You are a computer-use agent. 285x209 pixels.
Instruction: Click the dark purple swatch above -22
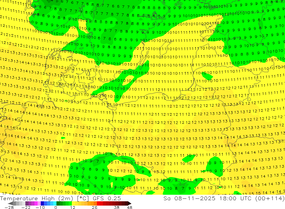click(27, 204)
